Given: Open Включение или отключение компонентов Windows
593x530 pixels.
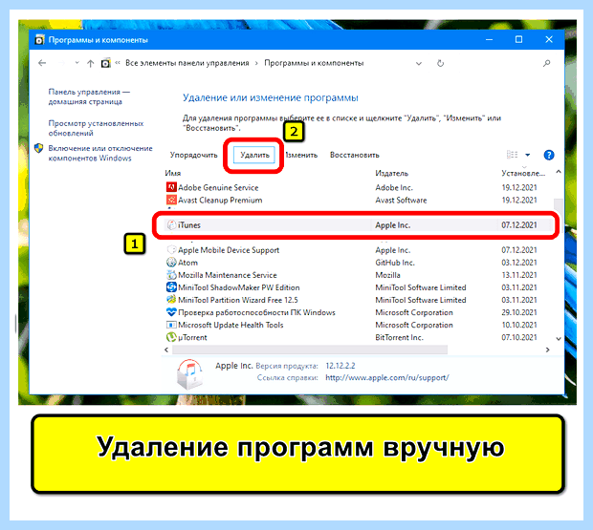Looking at the screenshot, I should 100,153.
